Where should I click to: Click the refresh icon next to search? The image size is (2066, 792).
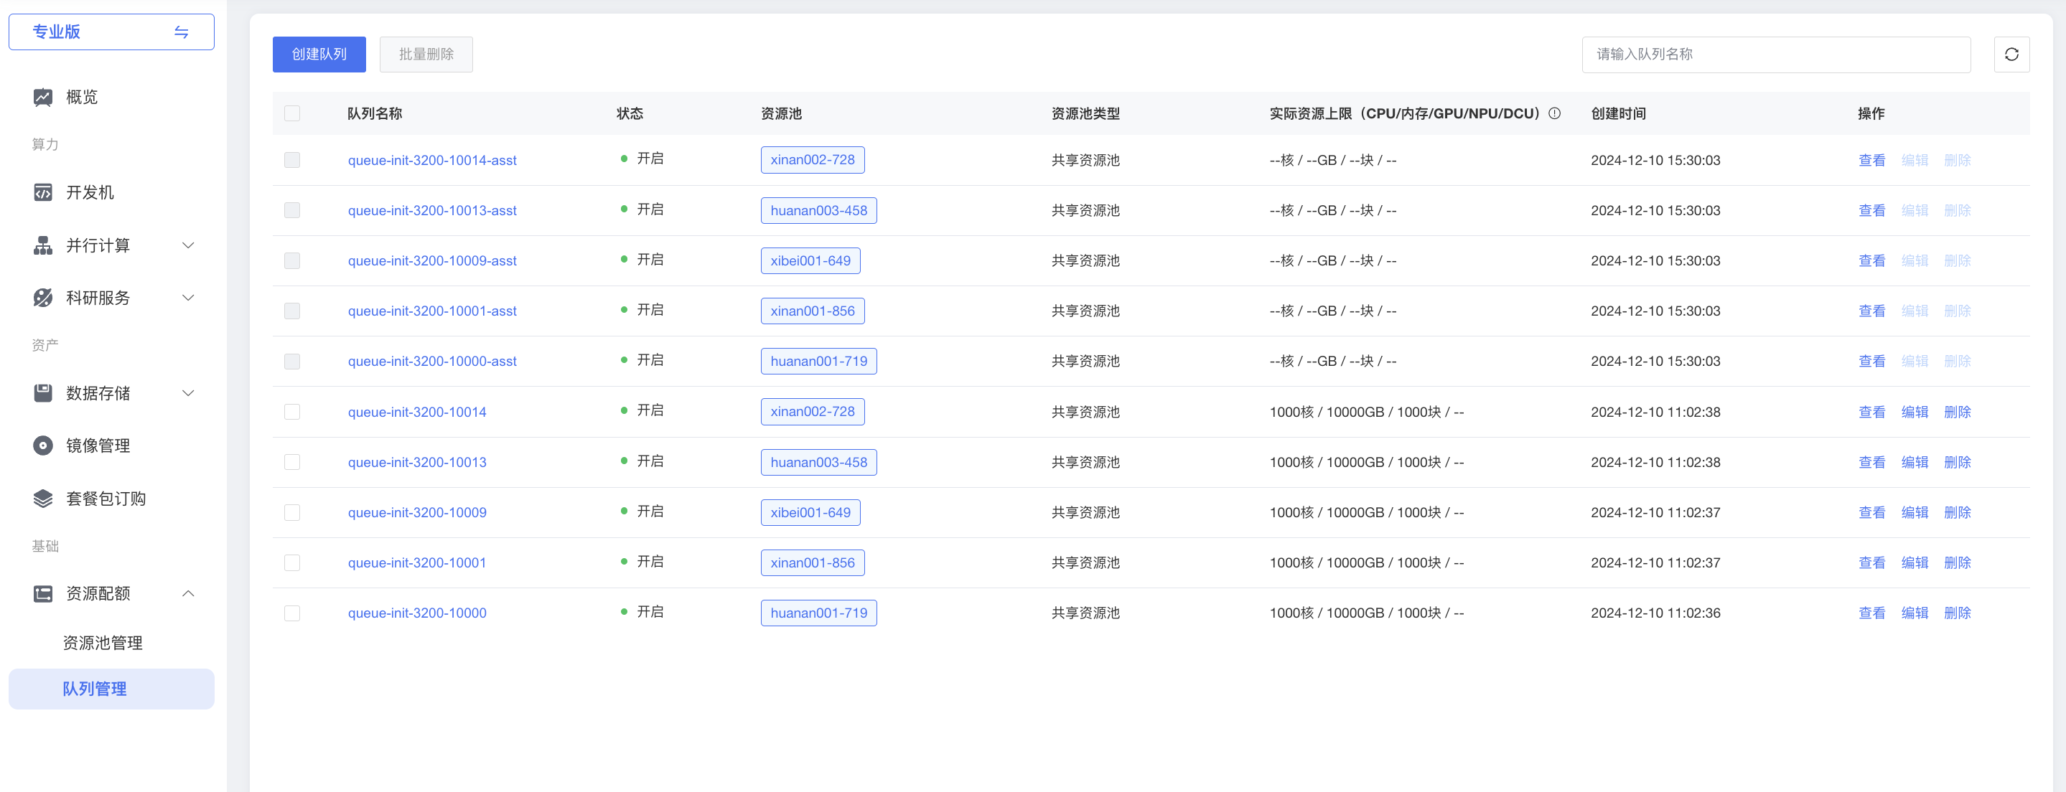pyautogui.click(x=2011, y=55)
